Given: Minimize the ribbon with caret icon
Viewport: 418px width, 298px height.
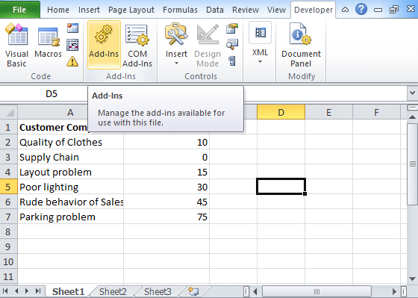Looking at the screenshot, I should [x=345, y=10].
